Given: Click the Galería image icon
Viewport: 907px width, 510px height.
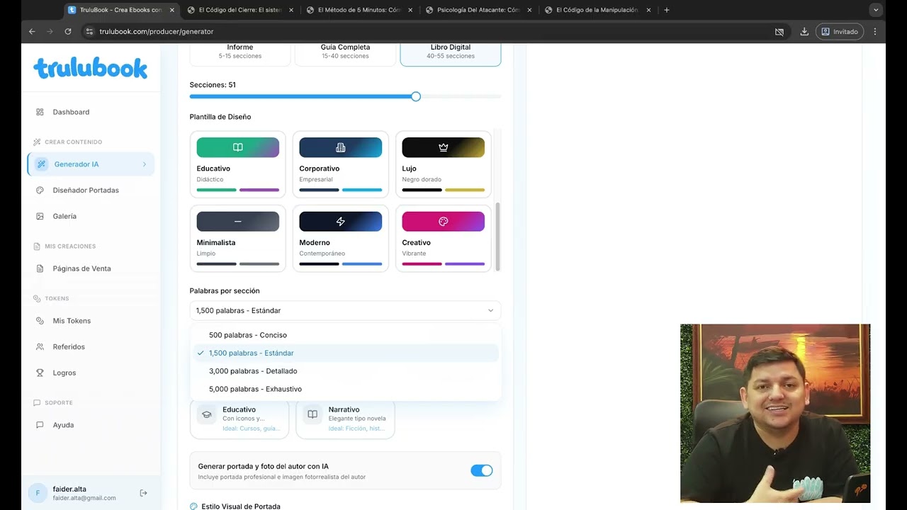Looking at the screenshot, I should pos(40,216).
